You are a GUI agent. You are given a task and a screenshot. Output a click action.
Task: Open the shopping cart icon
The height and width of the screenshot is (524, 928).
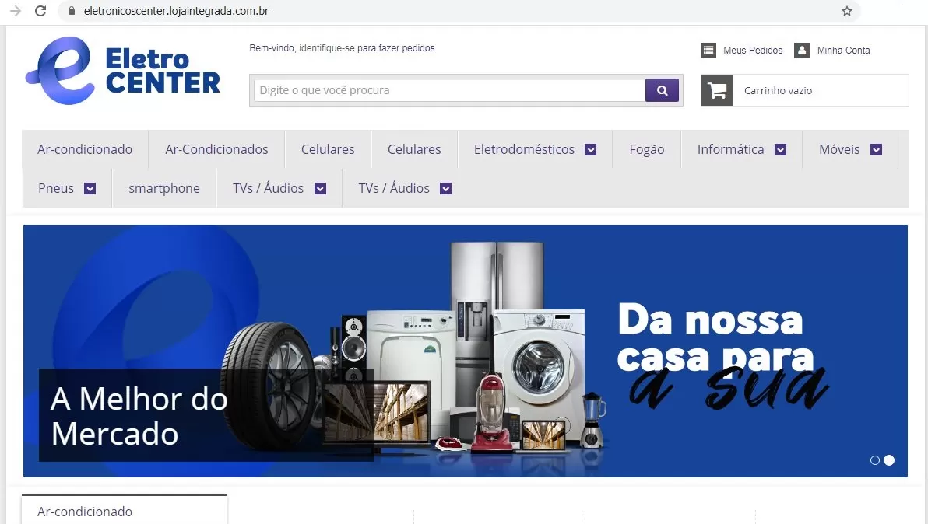click(x=717, y=90)
